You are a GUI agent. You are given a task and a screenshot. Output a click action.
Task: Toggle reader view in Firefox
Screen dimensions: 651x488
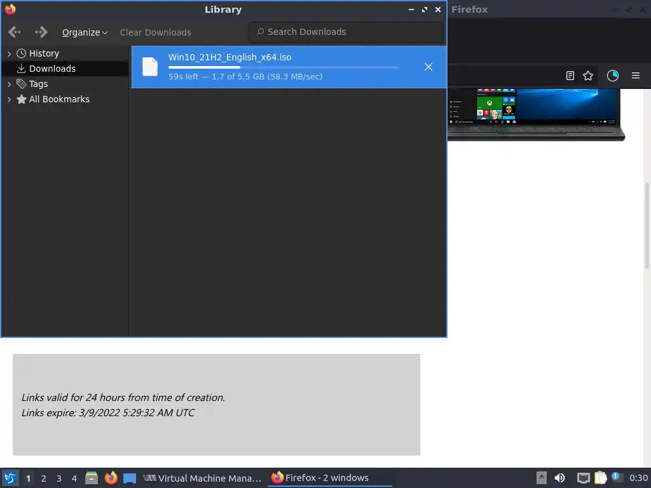[x=570, y=76]
